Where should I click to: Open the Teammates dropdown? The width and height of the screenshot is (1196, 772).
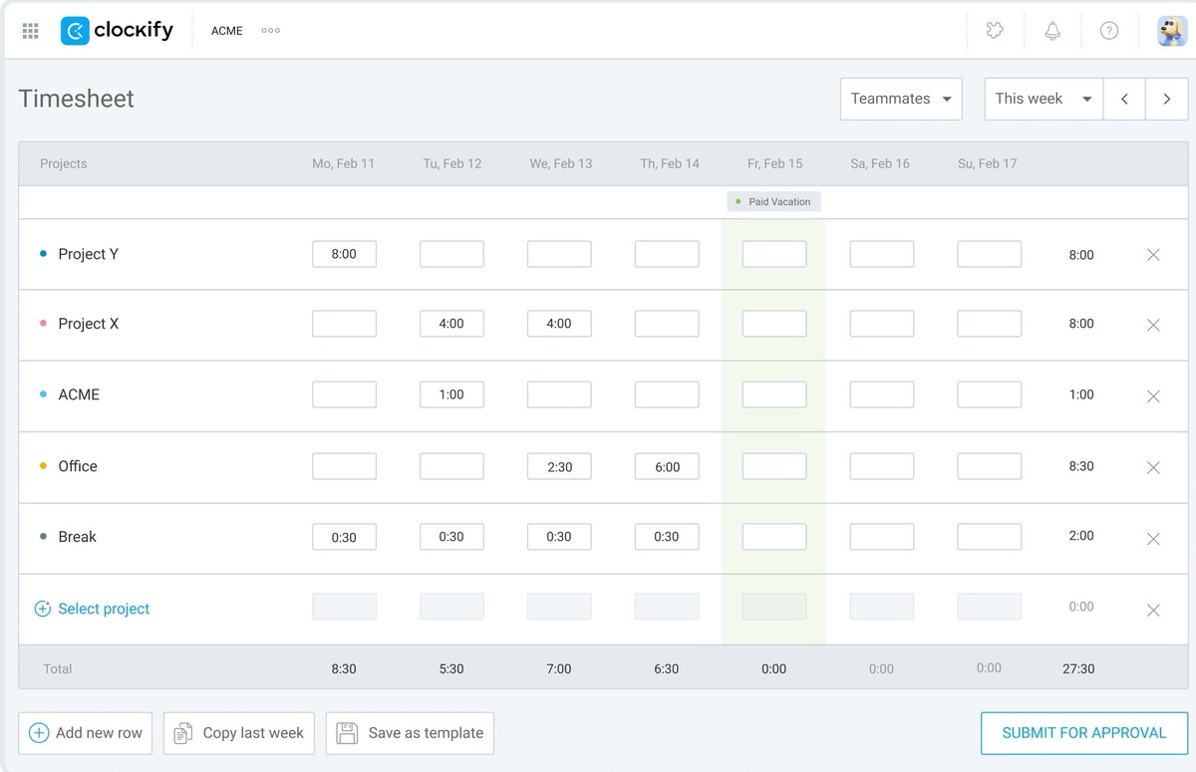pyautogui.click(x=900, y=99)
